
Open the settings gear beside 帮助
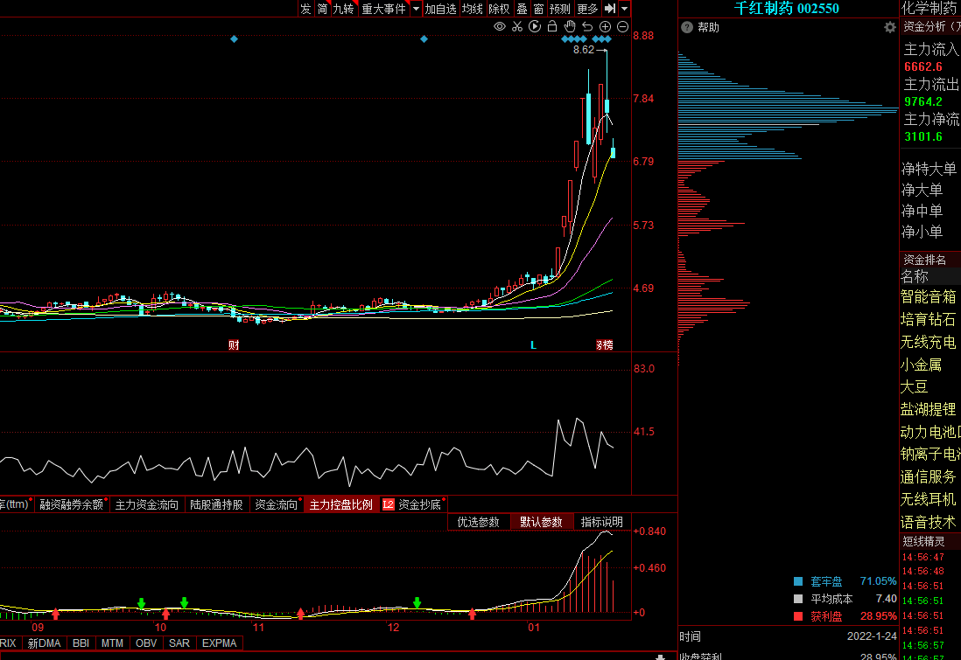click(x=889, y=28)
